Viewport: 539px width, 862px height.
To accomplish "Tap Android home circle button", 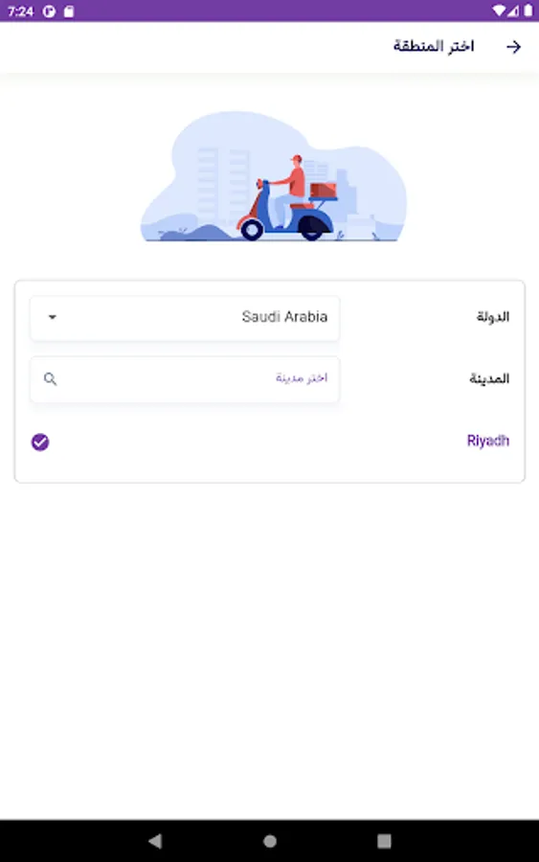I will coord(270,841).
